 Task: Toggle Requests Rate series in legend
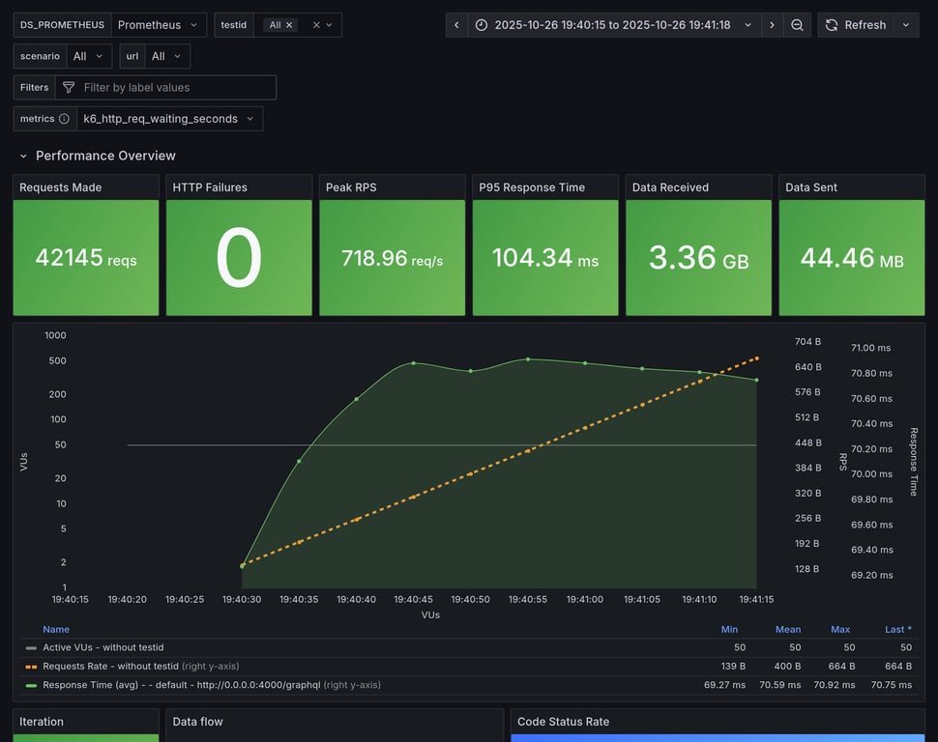110,666
